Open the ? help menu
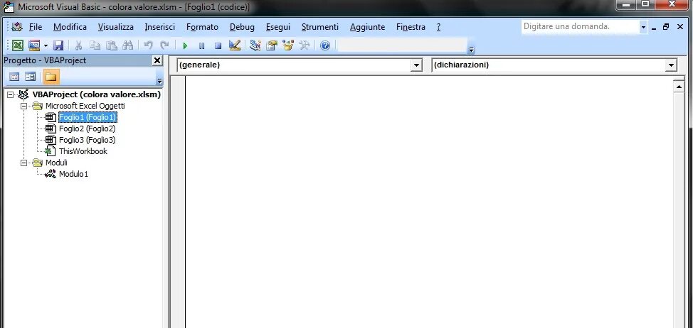This screenshot has width=693, height=328. tap(438, 27)
